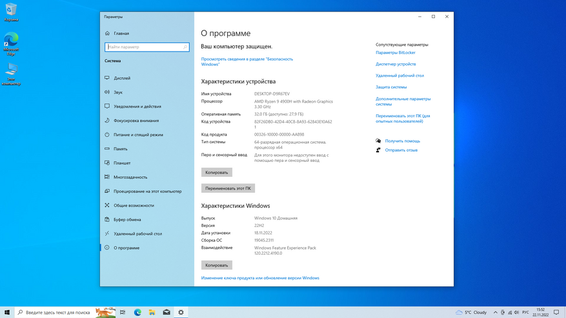Viewport: 566px width, 318px height.
Task: Open the Mail app from the taskbar
Action: (167, 312)
